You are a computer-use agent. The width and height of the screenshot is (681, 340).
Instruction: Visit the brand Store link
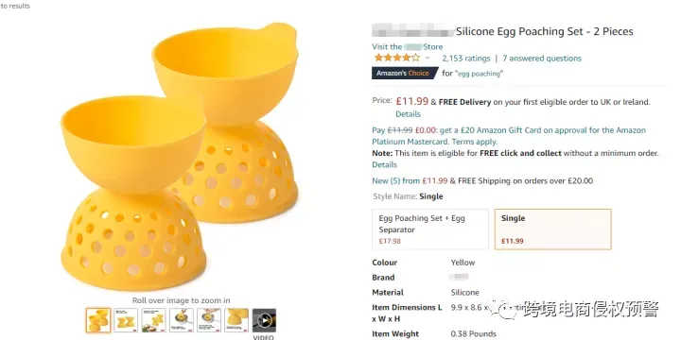[x=408, y=47]
